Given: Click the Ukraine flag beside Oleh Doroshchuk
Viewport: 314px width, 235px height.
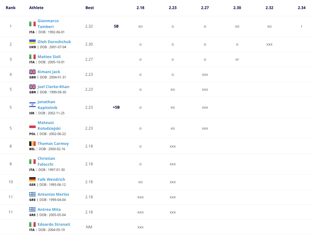Looking at the screenshot, I should (33, 42).
